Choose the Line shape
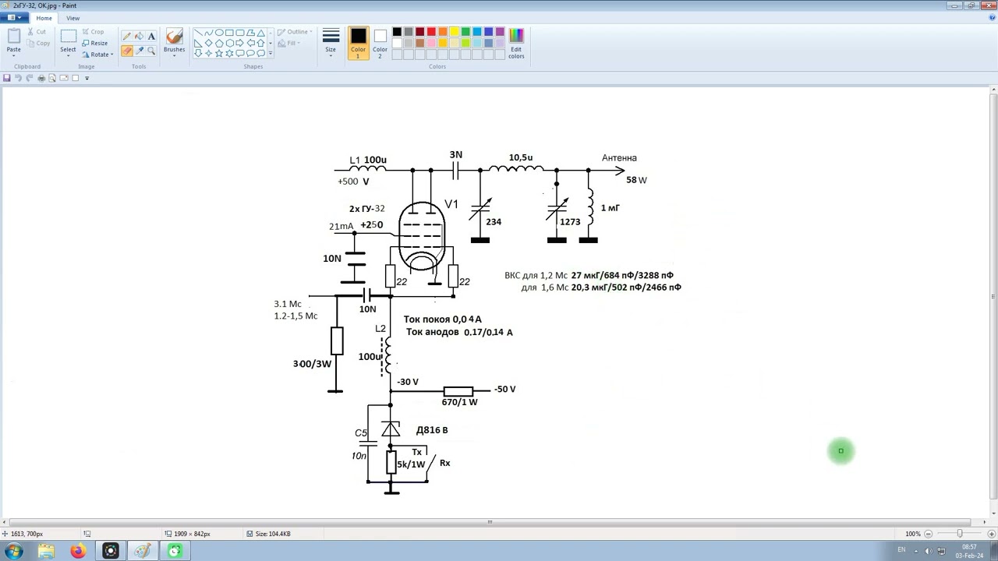The image size is (998, 561). pos(198,33)
